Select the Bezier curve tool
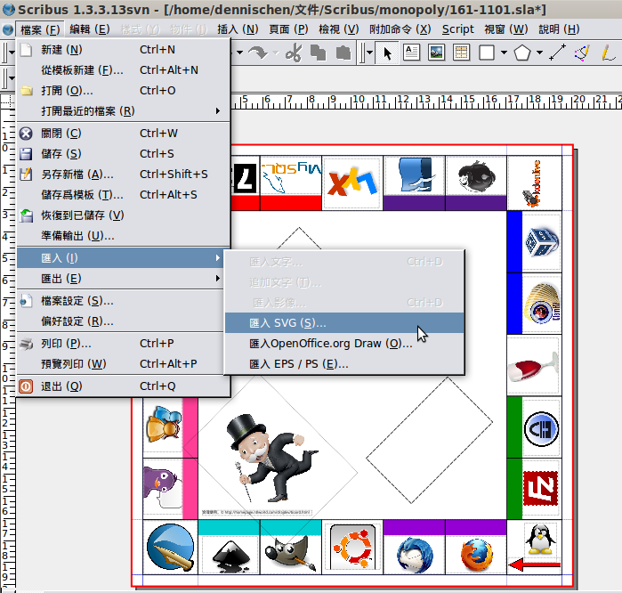 [582, 53]
